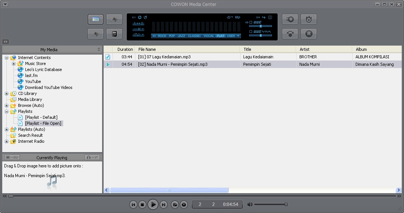This screenshot has height=213, width=404.
Task: Click the BBE level slider
Action: (260, 26)
